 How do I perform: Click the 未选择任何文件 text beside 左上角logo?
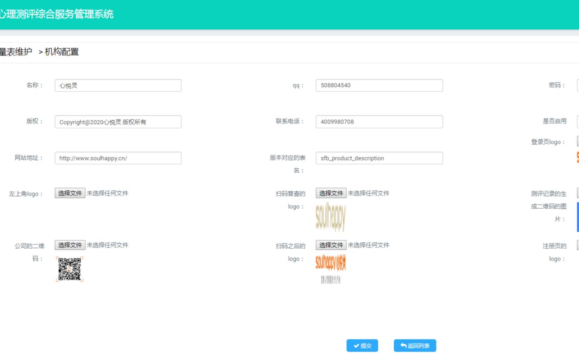coord(107,193)
